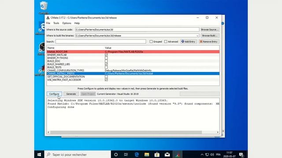Click output log scroll right arrow
Image resolution: width=282 pixels, height=158 pixels.
[218, 132]
